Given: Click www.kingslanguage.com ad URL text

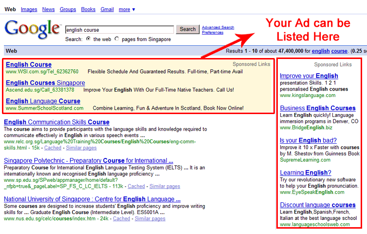Looking at the screenshot, I should [308, 96].
